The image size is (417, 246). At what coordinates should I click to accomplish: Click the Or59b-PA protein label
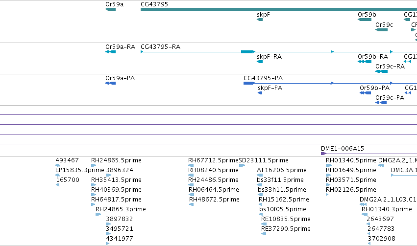click(374, 88)
